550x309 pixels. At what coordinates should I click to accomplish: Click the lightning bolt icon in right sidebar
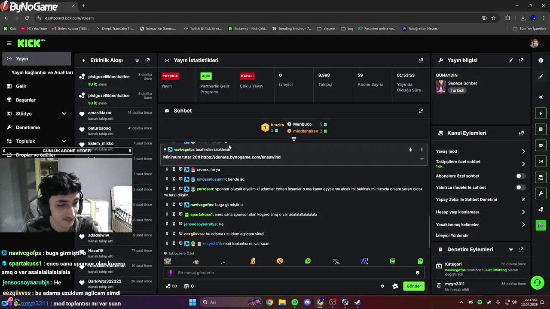(541, 113)
